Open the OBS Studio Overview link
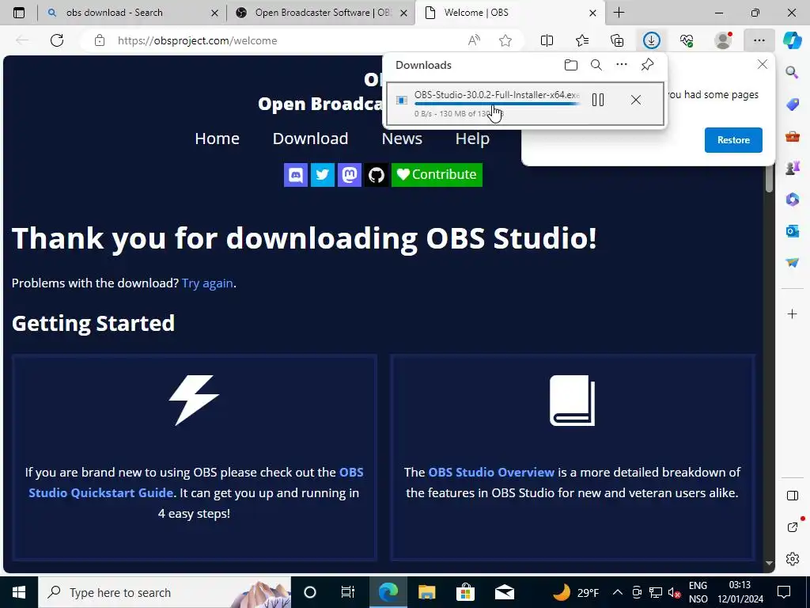This screenshot has width=810, height=608. point(491,472)
